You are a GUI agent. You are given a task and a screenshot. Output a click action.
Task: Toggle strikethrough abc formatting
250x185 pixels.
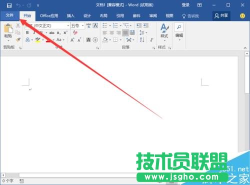pos(52,33)
